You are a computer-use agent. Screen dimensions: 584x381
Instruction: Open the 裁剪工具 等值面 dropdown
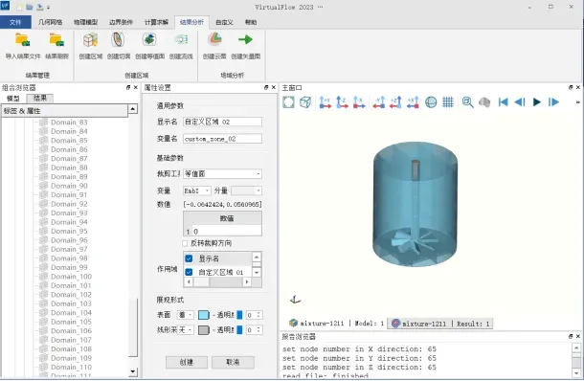pos(222,174)
